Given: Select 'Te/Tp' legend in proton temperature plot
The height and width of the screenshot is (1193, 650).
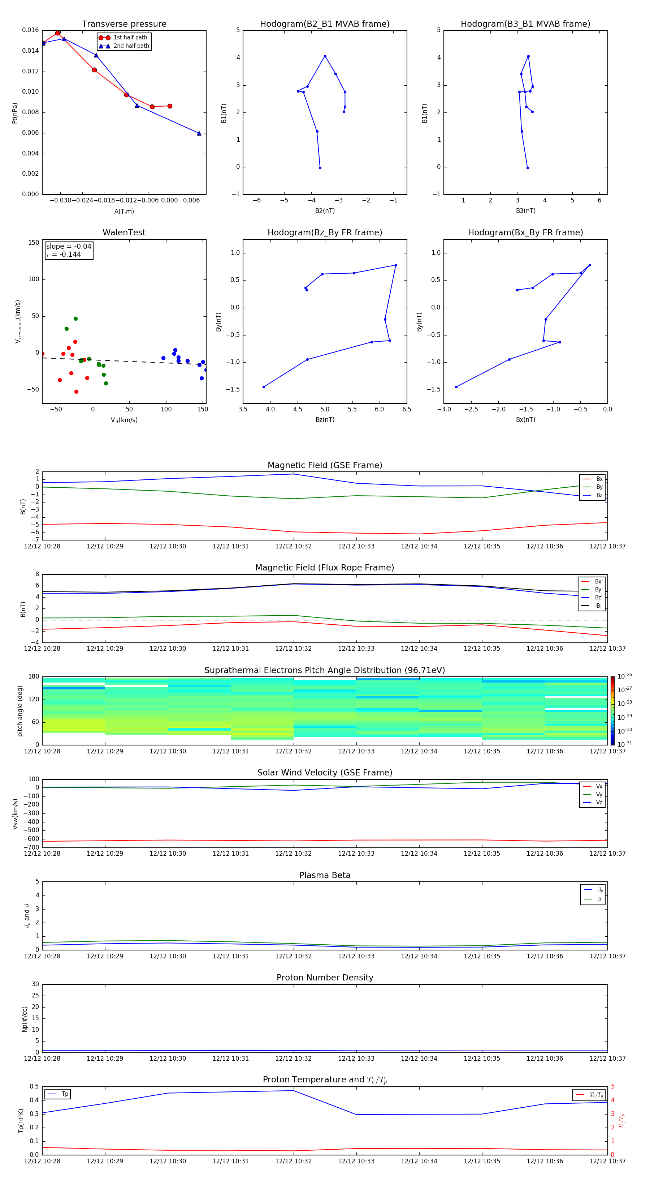Looking at the screenshot, I should click(589, 1095).
